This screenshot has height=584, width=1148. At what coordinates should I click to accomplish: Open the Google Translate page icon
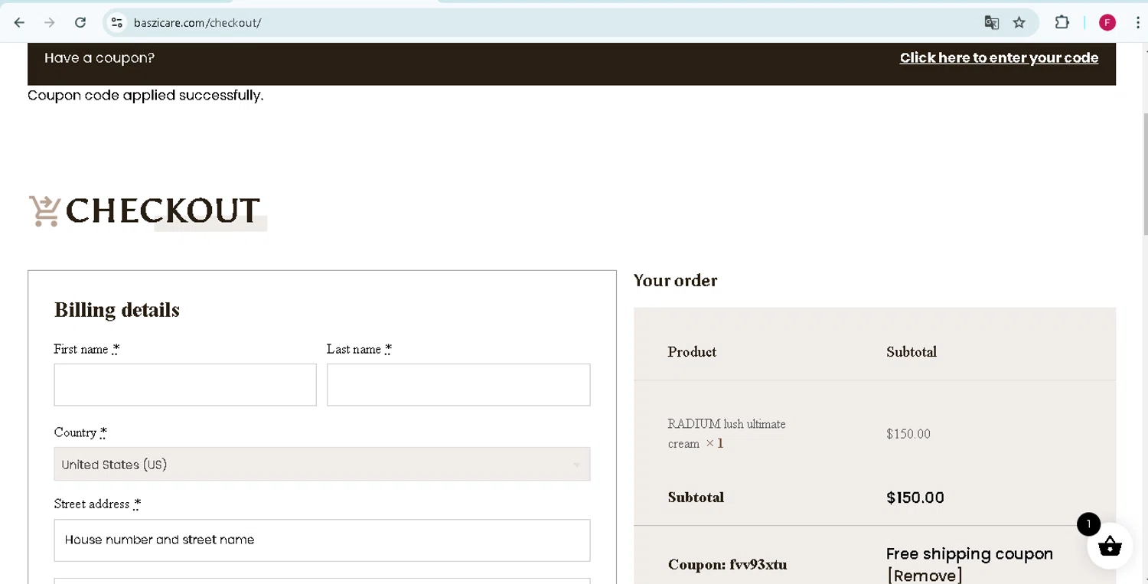pyautogui.click(x=992, y=23)
